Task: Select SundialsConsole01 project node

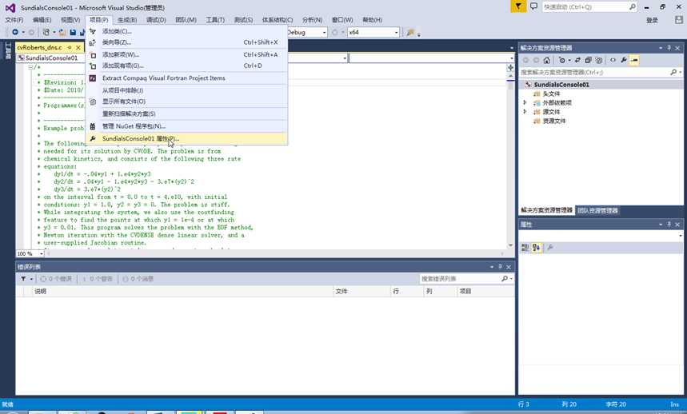Action: click(561, 85)
